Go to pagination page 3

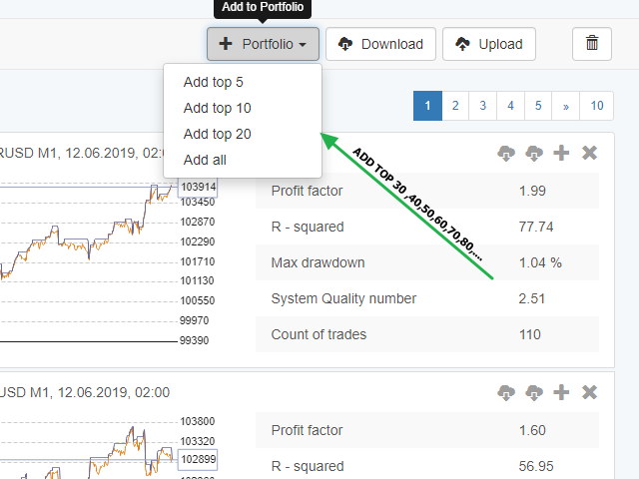(483, 106)
